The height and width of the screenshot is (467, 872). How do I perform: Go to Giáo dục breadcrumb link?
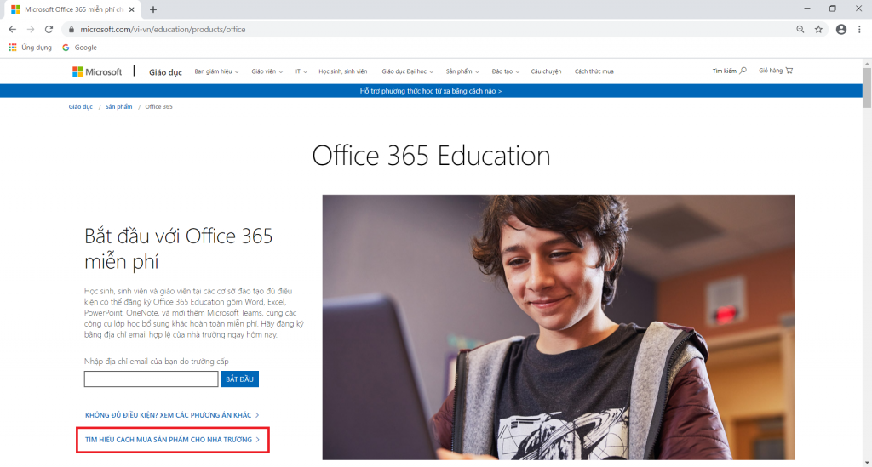pos(81,106)
